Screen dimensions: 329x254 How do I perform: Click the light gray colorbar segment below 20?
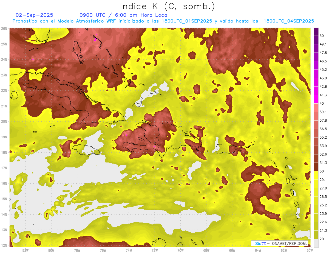(x=316, y=243)
